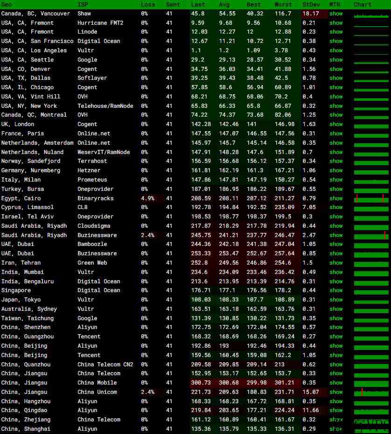Show MTR for Riyadh Cloudsigma row
Screen dimensions: 391x434
click(x=336, y=226)
